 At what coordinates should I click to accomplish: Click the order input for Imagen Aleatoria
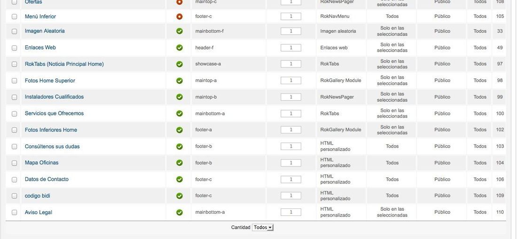[291, 31]
